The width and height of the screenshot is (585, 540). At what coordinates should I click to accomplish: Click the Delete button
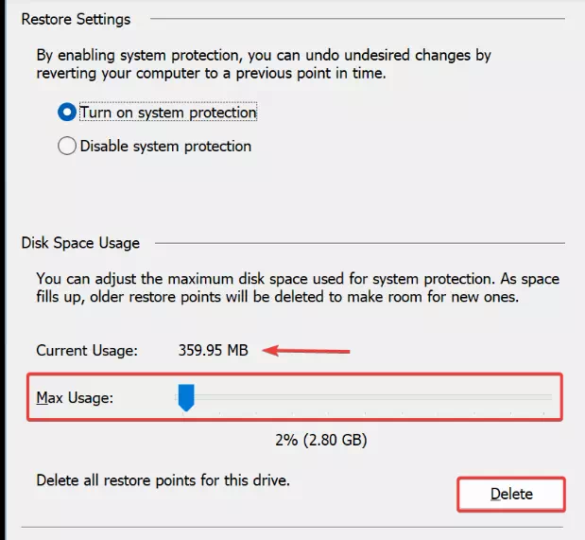click(511, 494)
